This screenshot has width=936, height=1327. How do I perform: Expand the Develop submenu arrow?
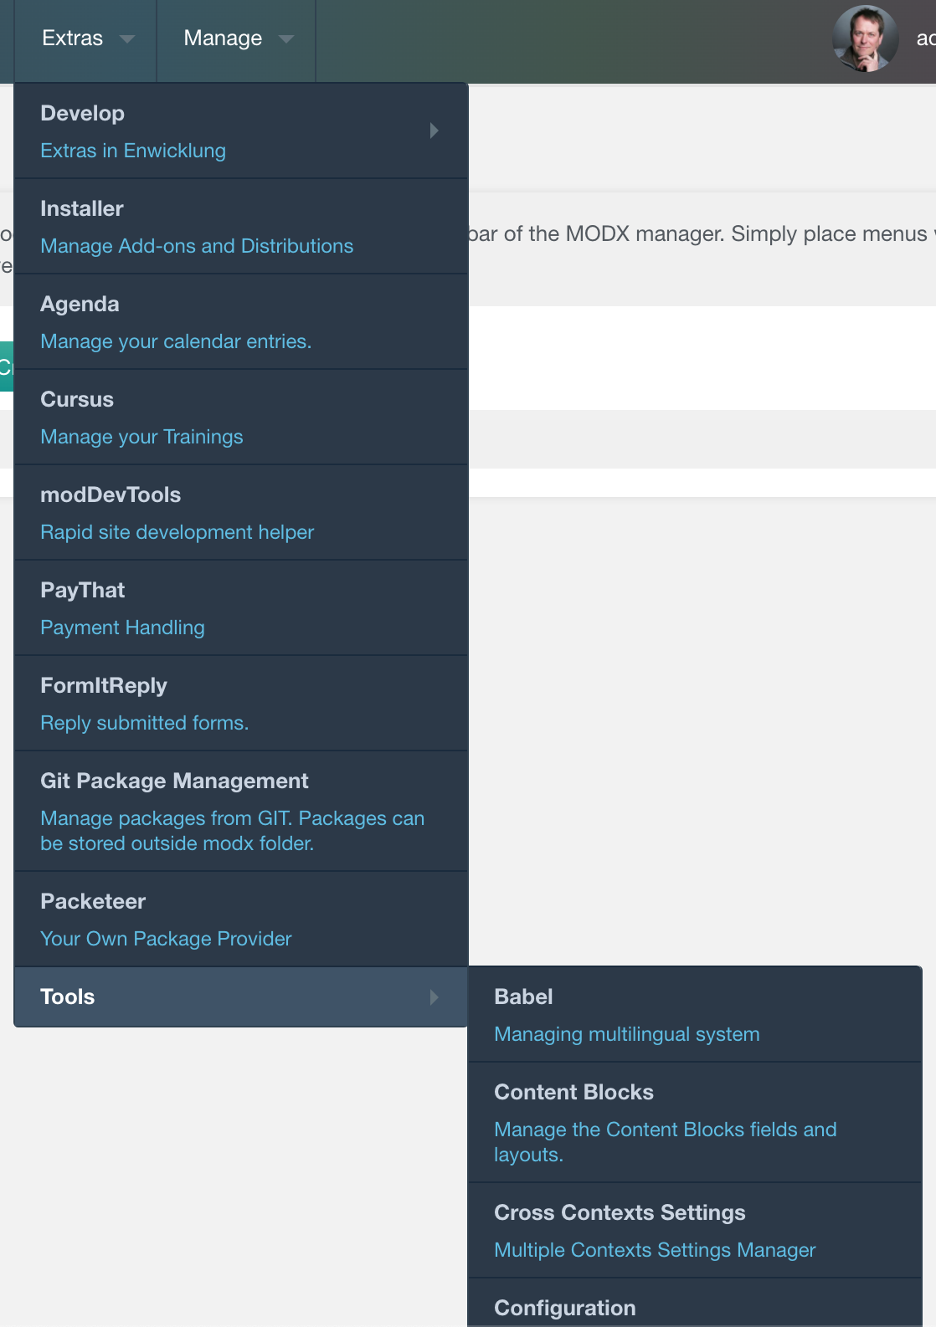point(434,131)
